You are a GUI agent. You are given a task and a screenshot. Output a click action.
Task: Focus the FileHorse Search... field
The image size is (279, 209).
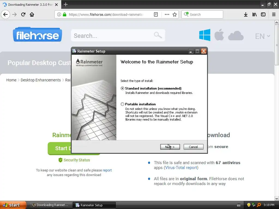click(x=118, y=35)
